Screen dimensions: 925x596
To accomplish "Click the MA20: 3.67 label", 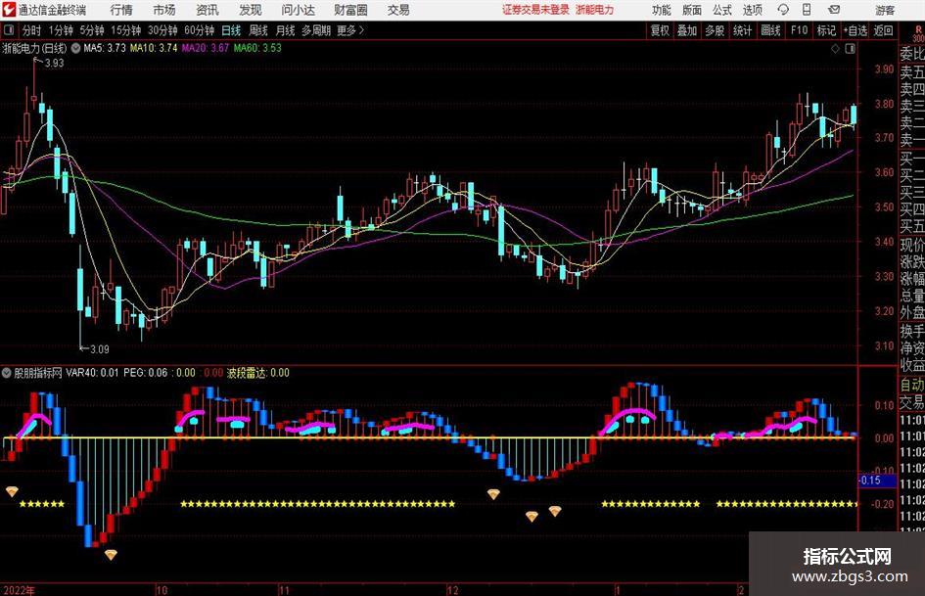I will coord(206,48).
